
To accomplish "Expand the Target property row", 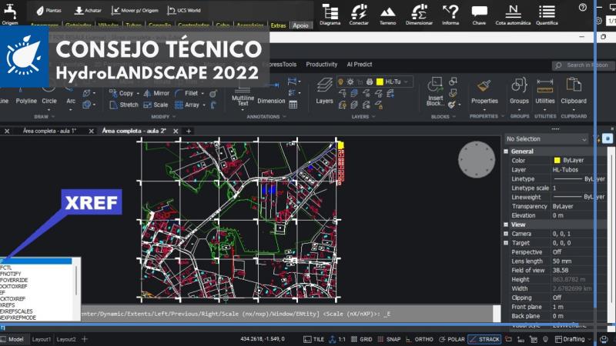I will pos(506,243).
